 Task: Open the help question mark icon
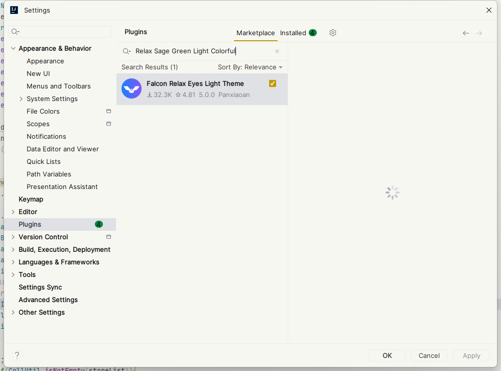click(17, 355)
